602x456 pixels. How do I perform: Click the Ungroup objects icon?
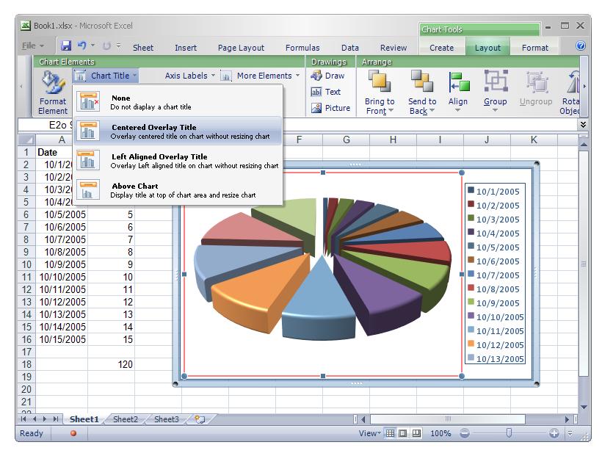point(537,82)
